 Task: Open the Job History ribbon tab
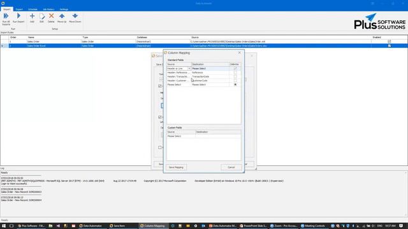click(48, 10)
